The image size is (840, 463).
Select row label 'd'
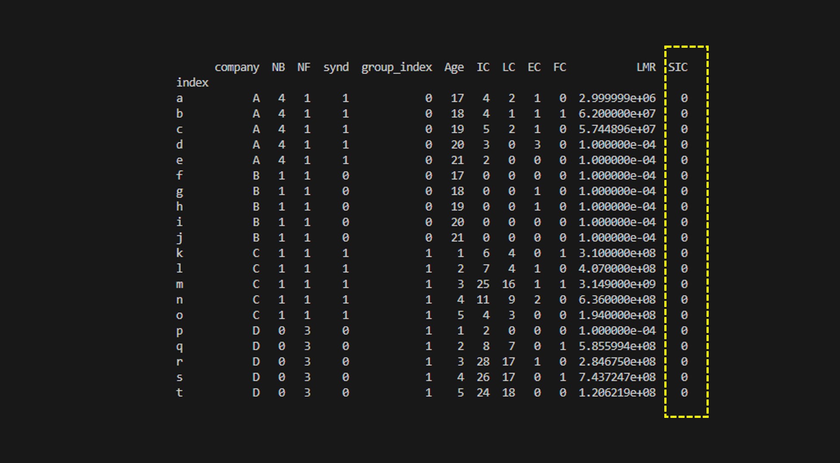[180, 145]
